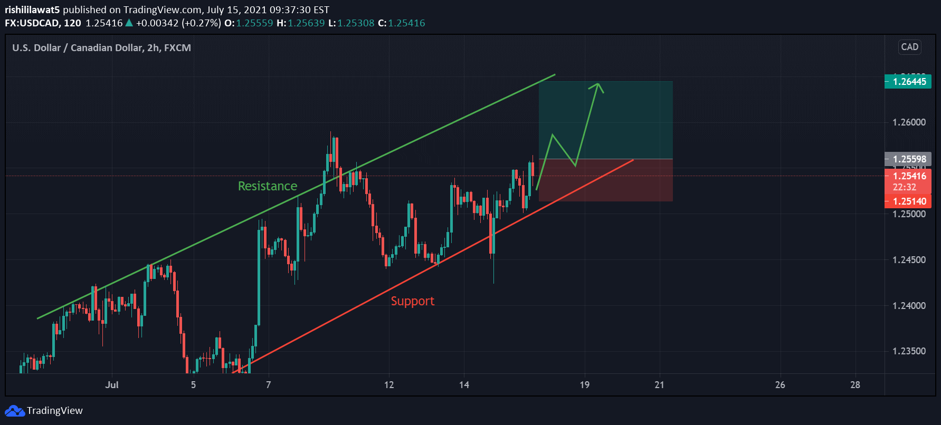The image size is (941, 425).
Task: Click the high price value 1.25639
Action: pos(306,23)
